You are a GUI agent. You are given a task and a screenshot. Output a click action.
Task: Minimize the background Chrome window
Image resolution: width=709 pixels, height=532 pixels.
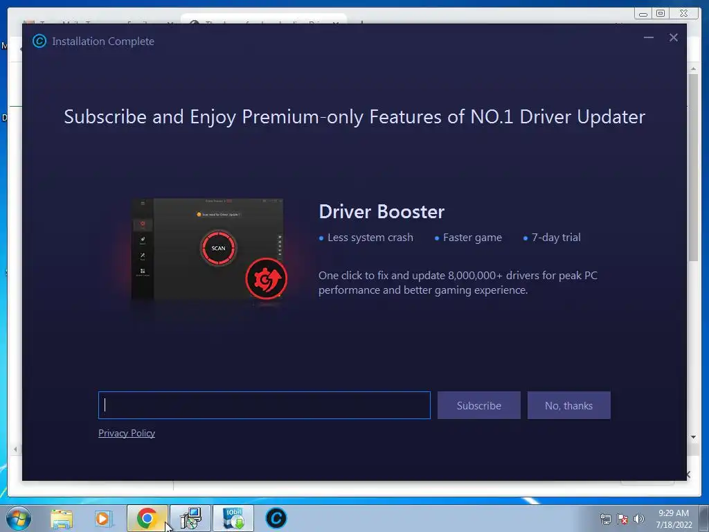pyautogui.click(x=643, y=13)
